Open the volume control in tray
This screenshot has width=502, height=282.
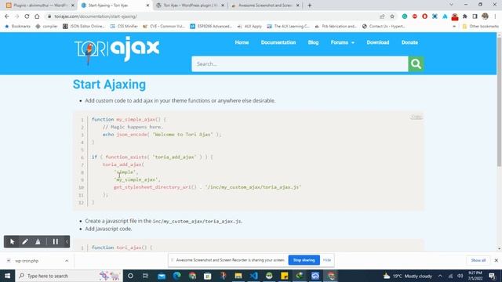tap(460, 276)
